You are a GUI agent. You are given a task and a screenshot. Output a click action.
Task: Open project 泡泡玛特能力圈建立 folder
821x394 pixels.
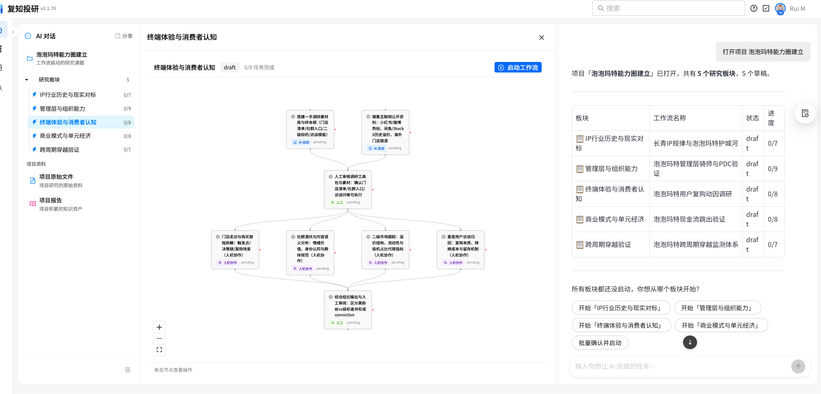(79, 58)
